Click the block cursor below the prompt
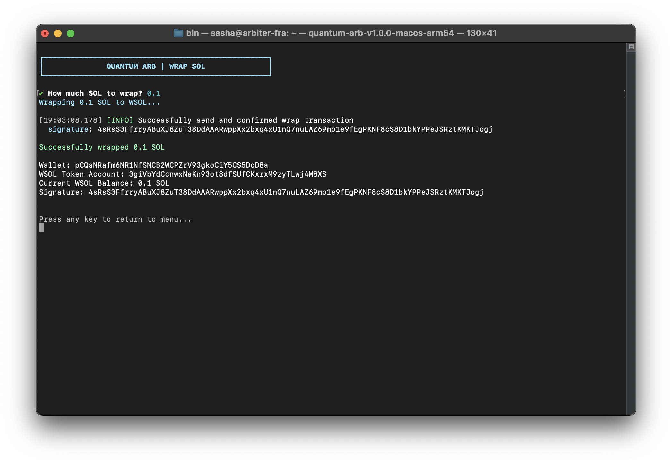This screenshot has width=672, height=463. click(41, 228)
